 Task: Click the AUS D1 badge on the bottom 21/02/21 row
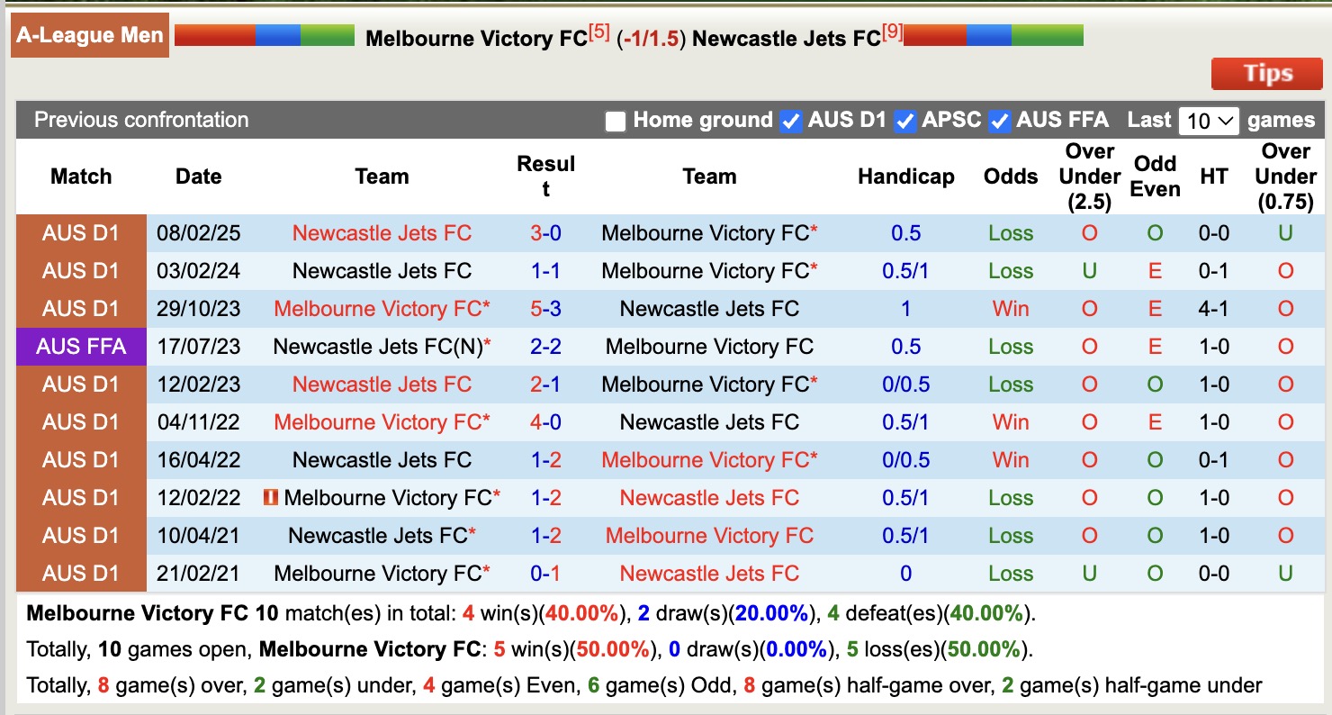tap(81, 573)
